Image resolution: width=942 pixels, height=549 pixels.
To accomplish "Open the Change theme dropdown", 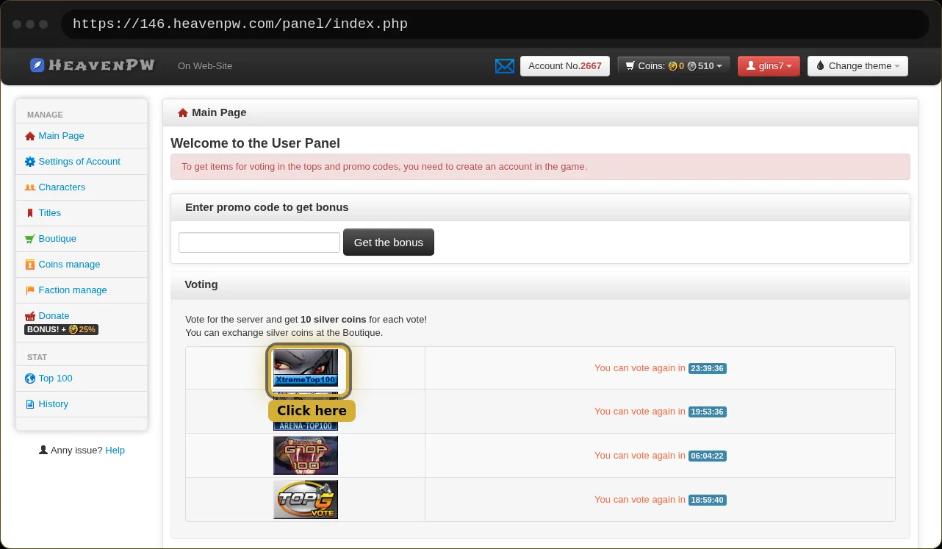I will tap(857, 66).
